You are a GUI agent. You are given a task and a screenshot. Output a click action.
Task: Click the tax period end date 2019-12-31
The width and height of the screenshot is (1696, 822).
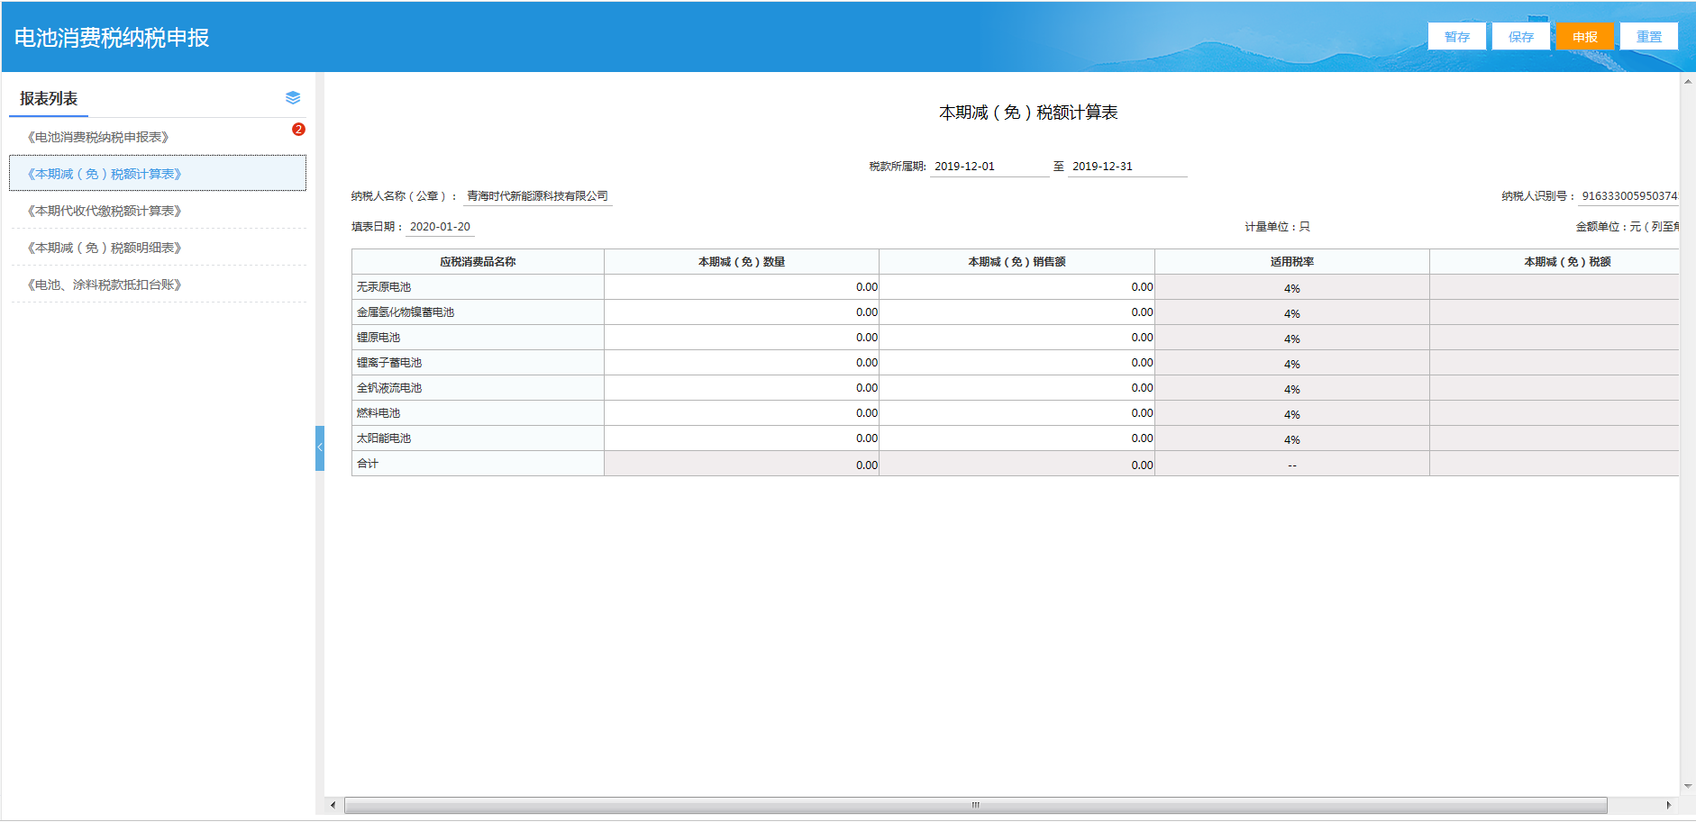[1126, 167]
